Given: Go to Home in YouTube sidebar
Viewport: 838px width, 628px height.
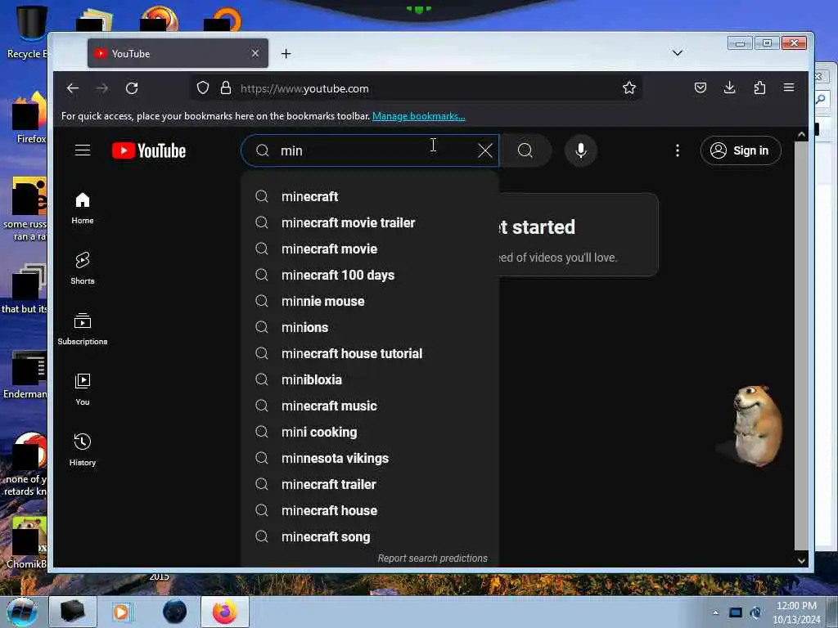Looking at the screenshot, I should [x=83, y=209].
